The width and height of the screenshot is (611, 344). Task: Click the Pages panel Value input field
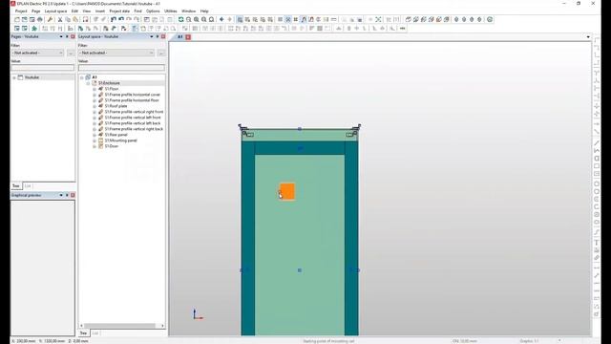[42, 68]
